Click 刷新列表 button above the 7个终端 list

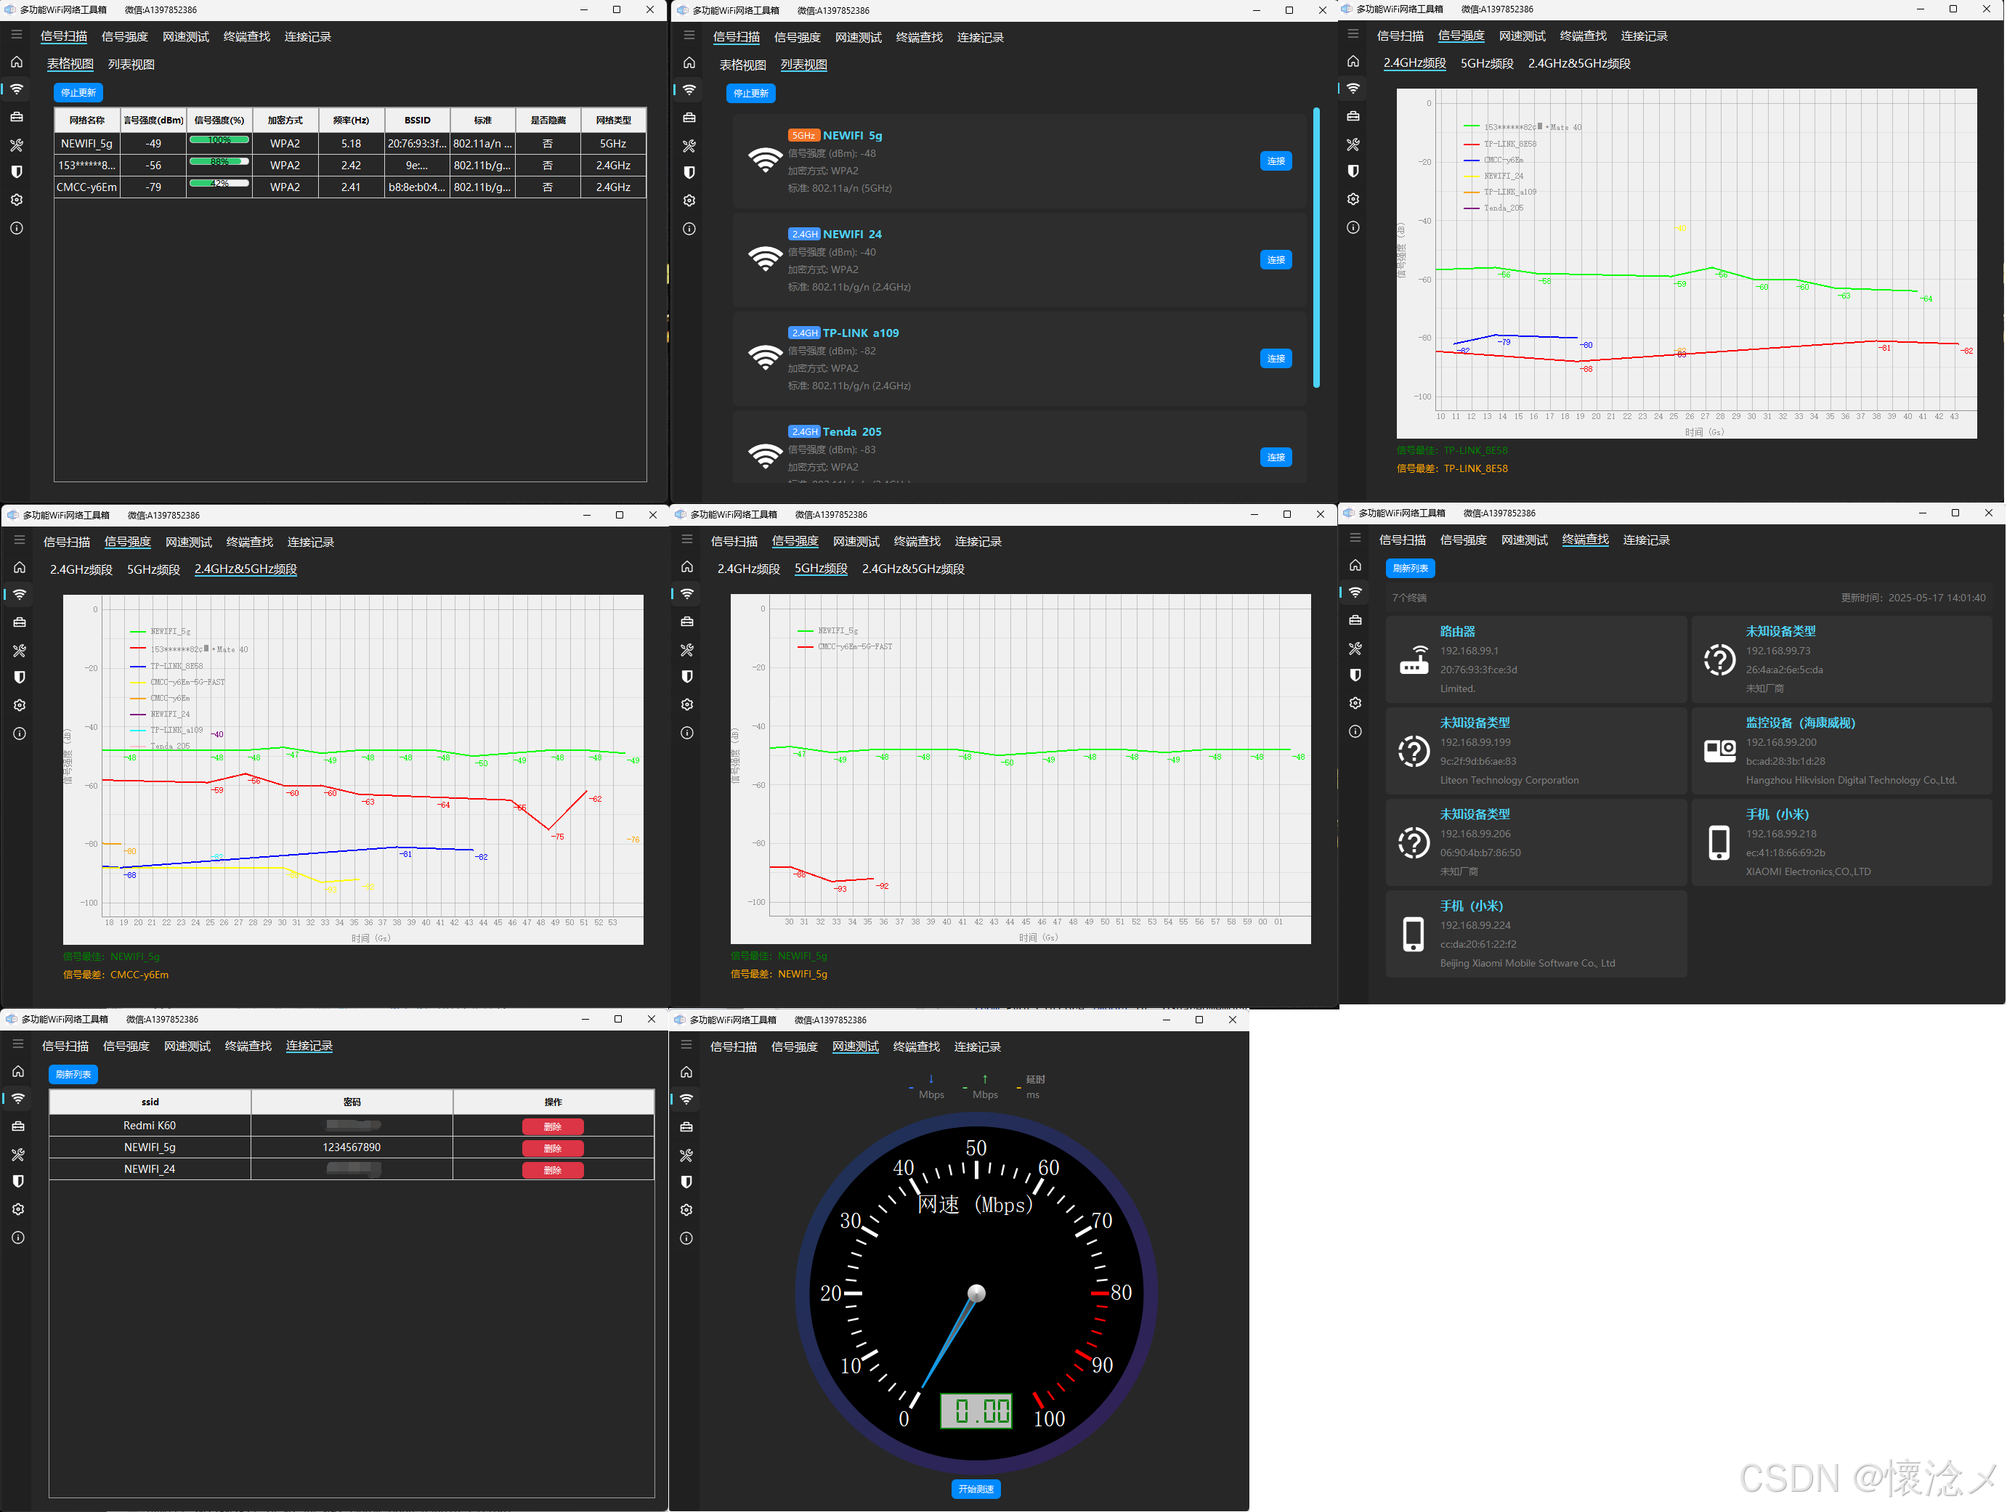[1409, 569]
